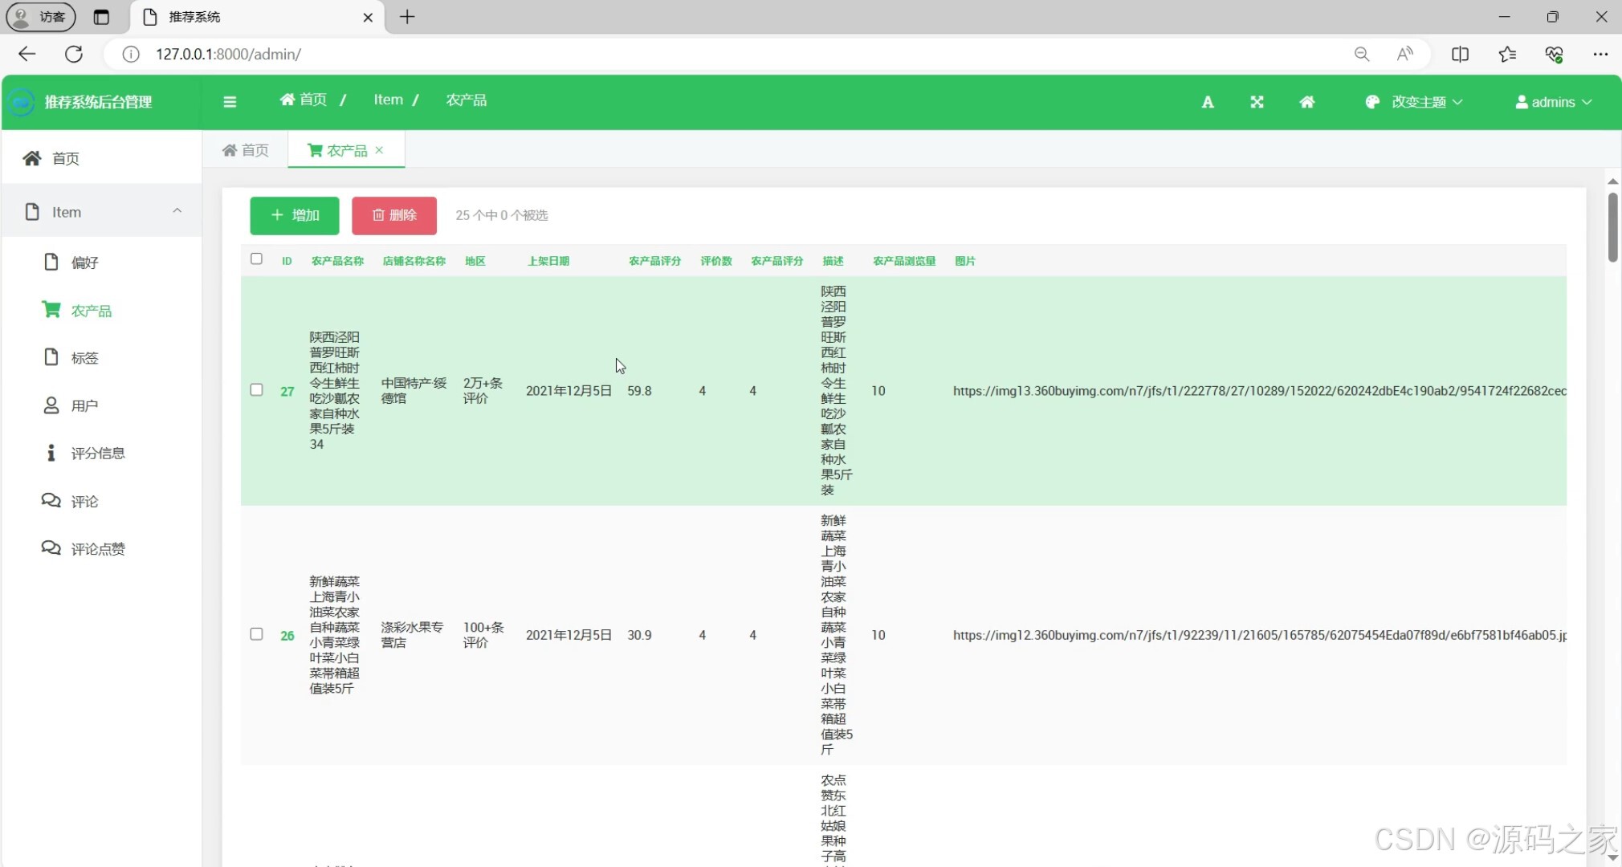Toggle the sidebar hamburger menu icon

click(230, 102)
